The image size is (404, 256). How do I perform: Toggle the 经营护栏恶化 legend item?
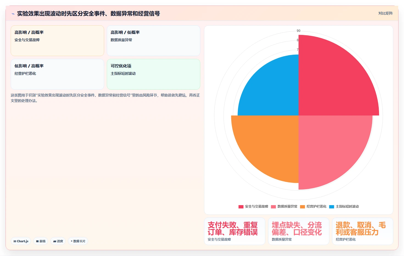click(313, 207)
